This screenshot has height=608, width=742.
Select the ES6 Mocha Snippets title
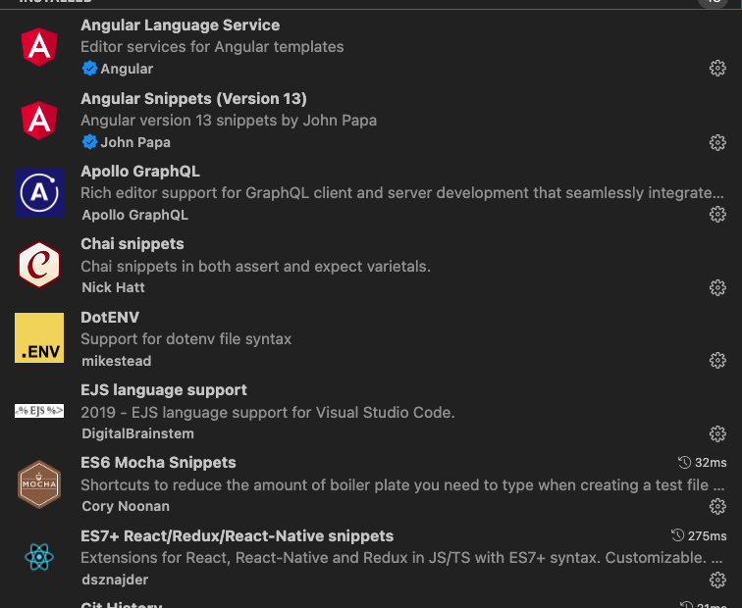pos(158,463)
